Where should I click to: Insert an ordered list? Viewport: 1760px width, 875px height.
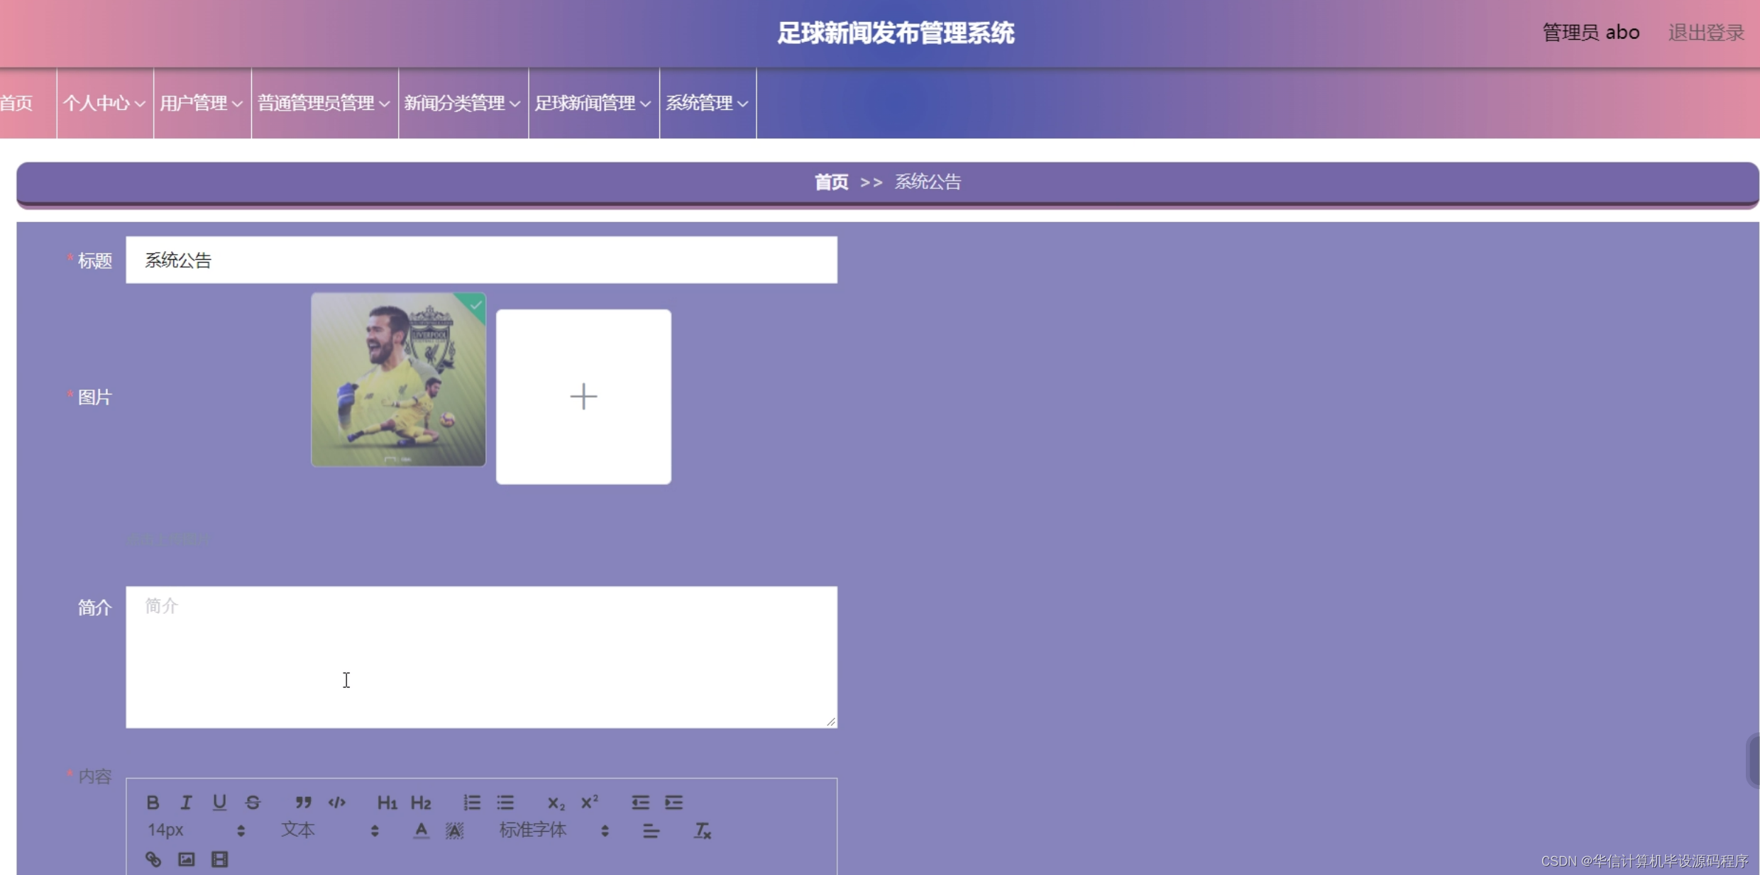pos(471,802)
